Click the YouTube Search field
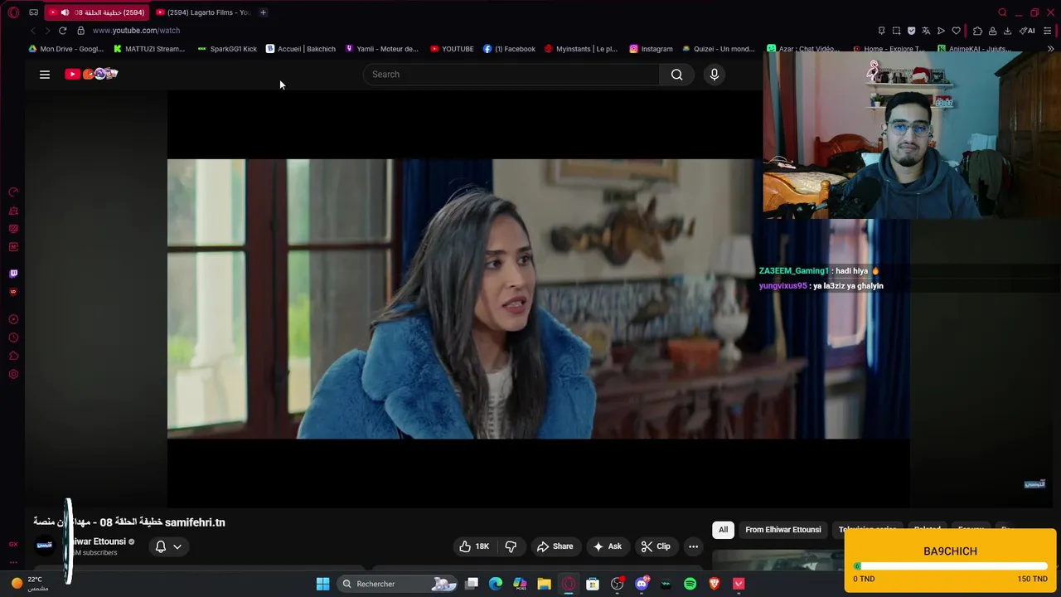The height and width of the screenshot is (597, 1061). 511,75
